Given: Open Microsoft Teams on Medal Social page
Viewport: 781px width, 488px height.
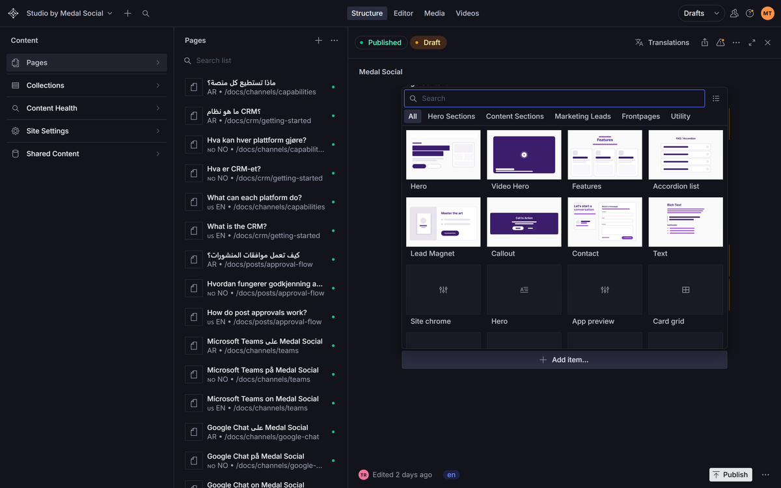Looking at the screenshot, I should click(x=260, y=403).
